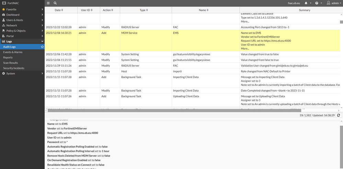Click the Dashboard sidebar icon
Screen dimensions: 343x169
pos(4,15)
